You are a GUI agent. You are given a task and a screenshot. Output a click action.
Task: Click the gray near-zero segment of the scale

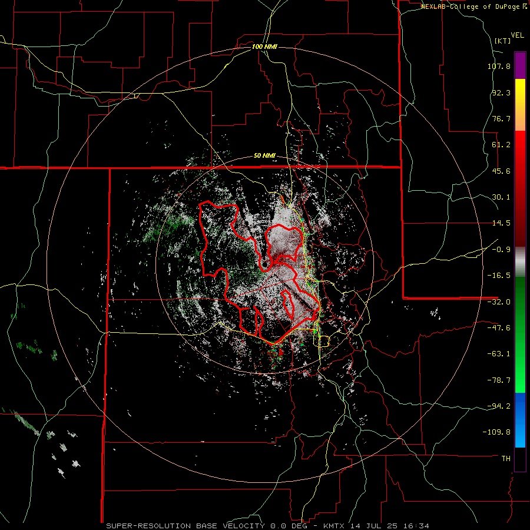(x=520, y=262)
